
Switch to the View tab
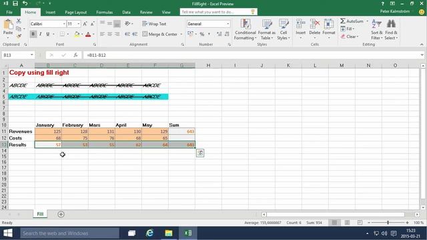(166, 12)
